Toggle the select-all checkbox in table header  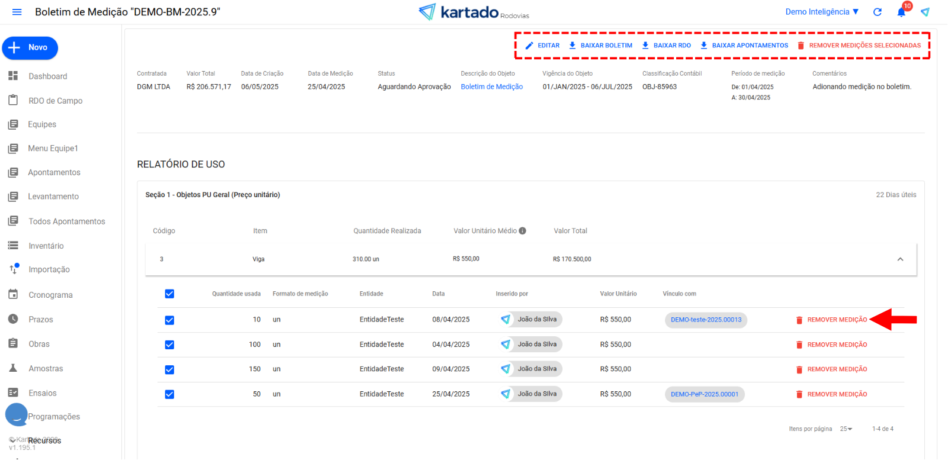(x=169, y=294)
